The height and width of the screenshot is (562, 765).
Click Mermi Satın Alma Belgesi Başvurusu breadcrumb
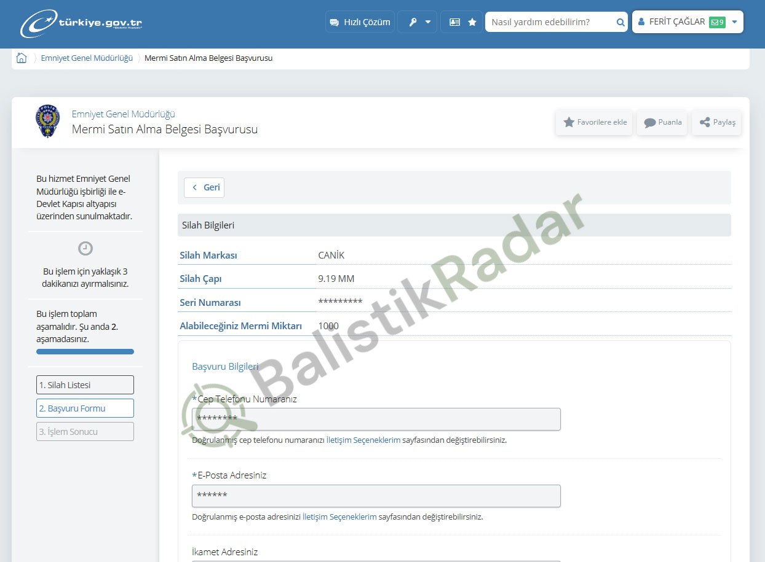[x=208, y=58]
